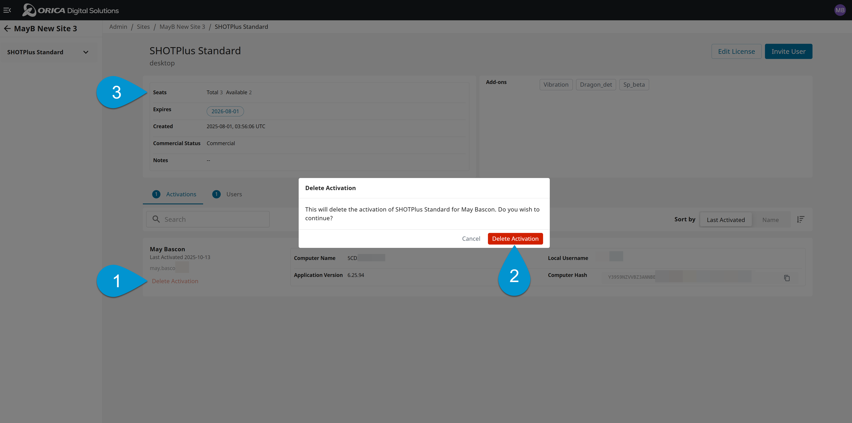The width and height of the screenshot is (852, 423).
Task: Click the Commercial status value
Action: point(221,143)
